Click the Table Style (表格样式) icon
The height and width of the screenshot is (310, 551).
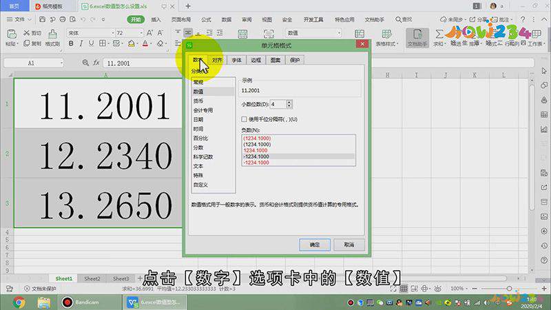pos(386,34)
